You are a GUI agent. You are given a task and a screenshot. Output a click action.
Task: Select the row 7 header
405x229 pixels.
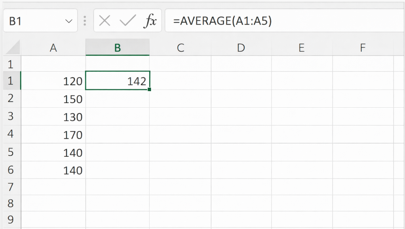tap(10, 186)
